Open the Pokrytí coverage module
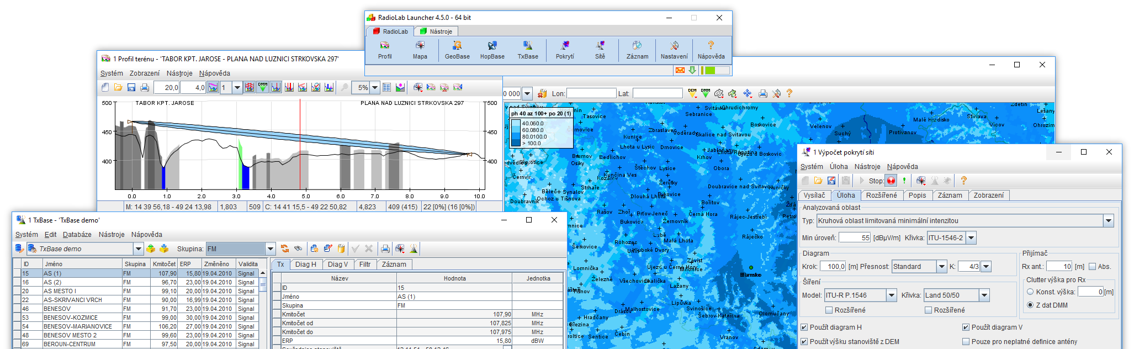 click(565, 50)
